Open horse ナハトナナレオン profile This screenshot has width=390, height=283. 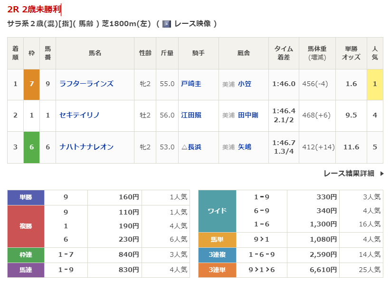coord(86,147)
